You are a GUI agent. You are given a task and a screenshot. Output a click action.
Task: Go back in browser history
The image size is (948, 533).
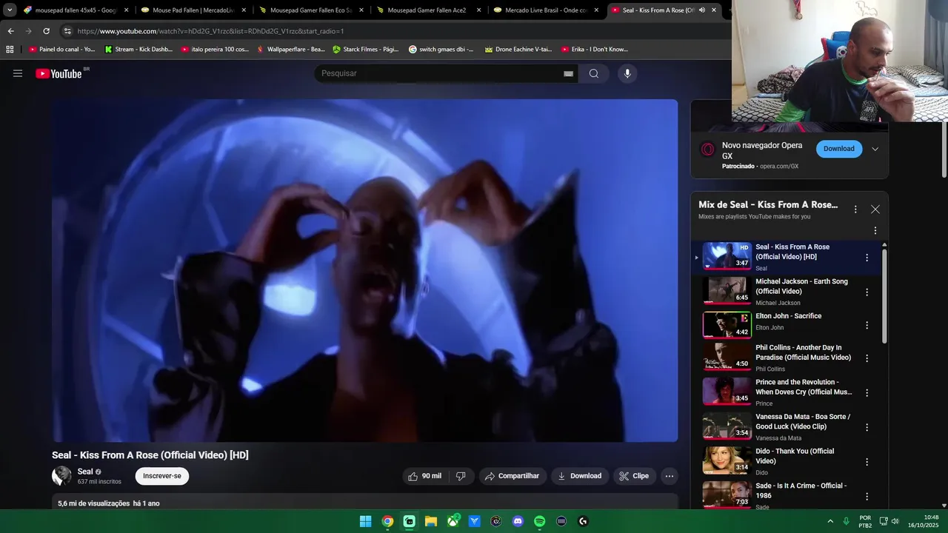coord(10,31)
